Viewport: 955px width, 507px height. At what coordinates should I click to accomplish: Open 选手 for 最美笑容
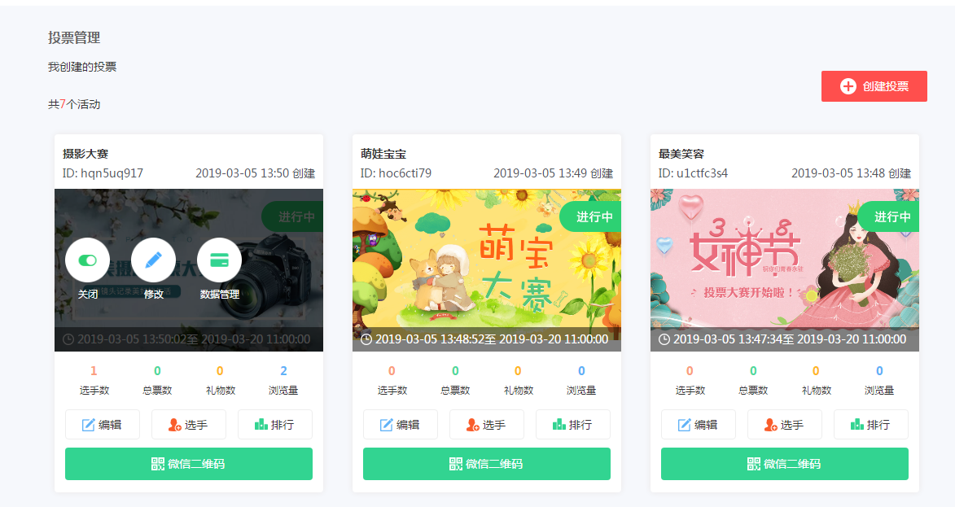(785, 425)
